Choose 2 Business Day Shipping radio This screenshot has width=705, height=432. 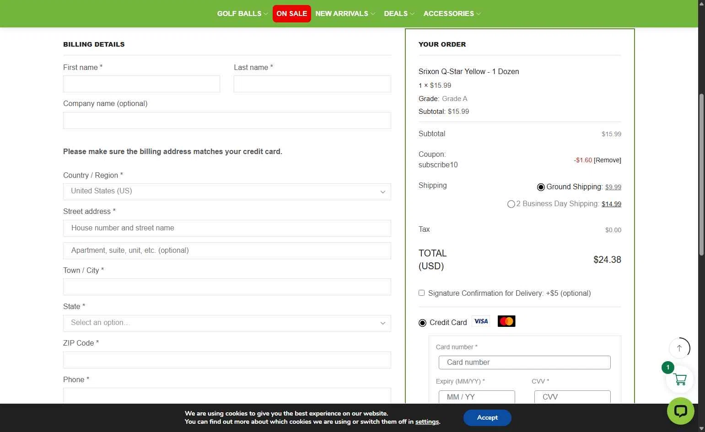[511, 204]
